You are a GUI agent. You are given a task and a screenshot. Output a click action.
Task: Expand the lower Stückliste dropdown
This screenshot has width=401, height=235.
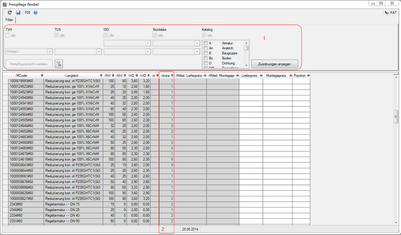pos(197,51)
